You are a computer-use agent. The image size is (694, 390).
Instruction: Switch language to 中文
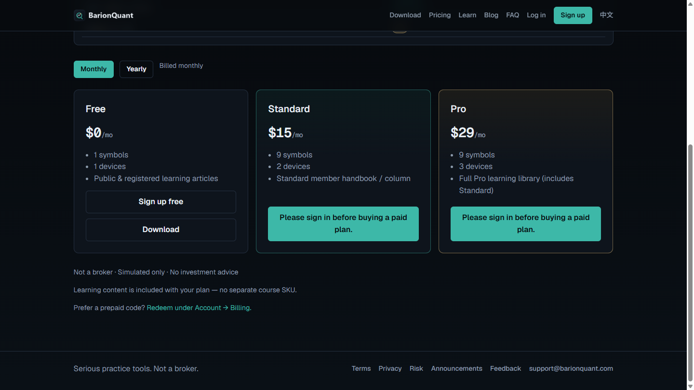coord(606,15)
